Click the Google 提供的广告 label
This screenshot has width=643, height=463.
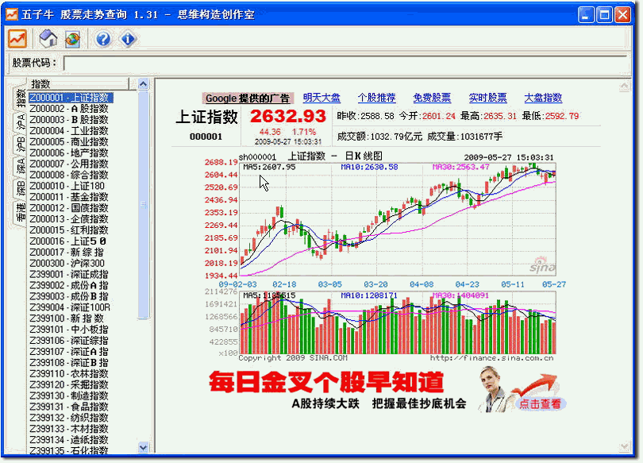click(x=247, y=98)
